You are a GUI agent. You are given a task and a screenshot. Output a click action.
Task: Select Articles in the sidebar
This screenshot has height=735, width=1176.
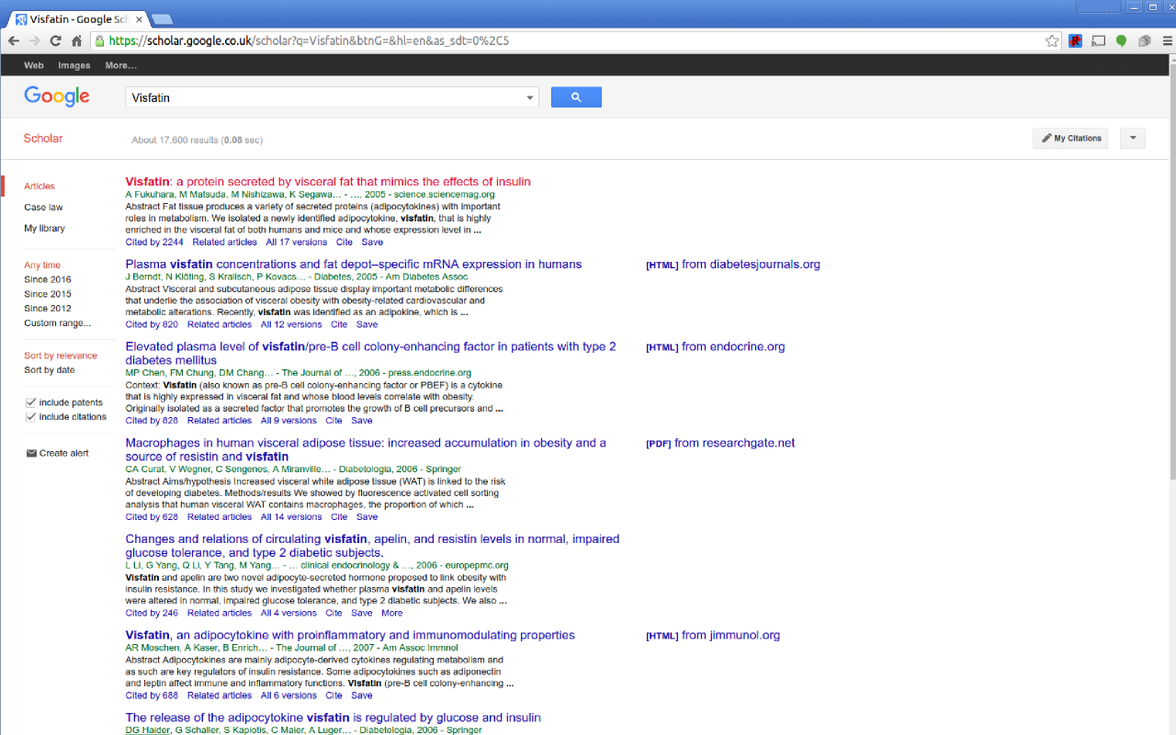(x=40, y=186)
